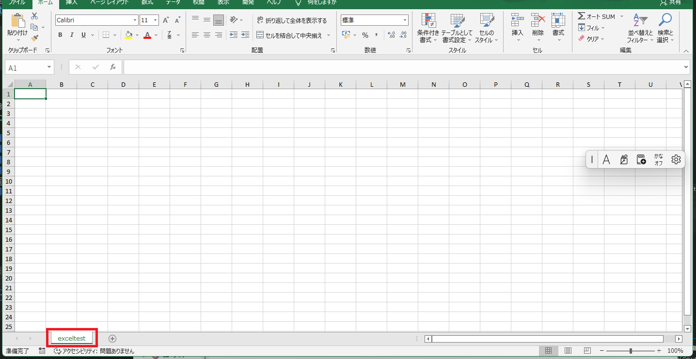Open the 条件付き書式 conditional formatting button
This screenshot has height=359, width=696.
point(428,29)
